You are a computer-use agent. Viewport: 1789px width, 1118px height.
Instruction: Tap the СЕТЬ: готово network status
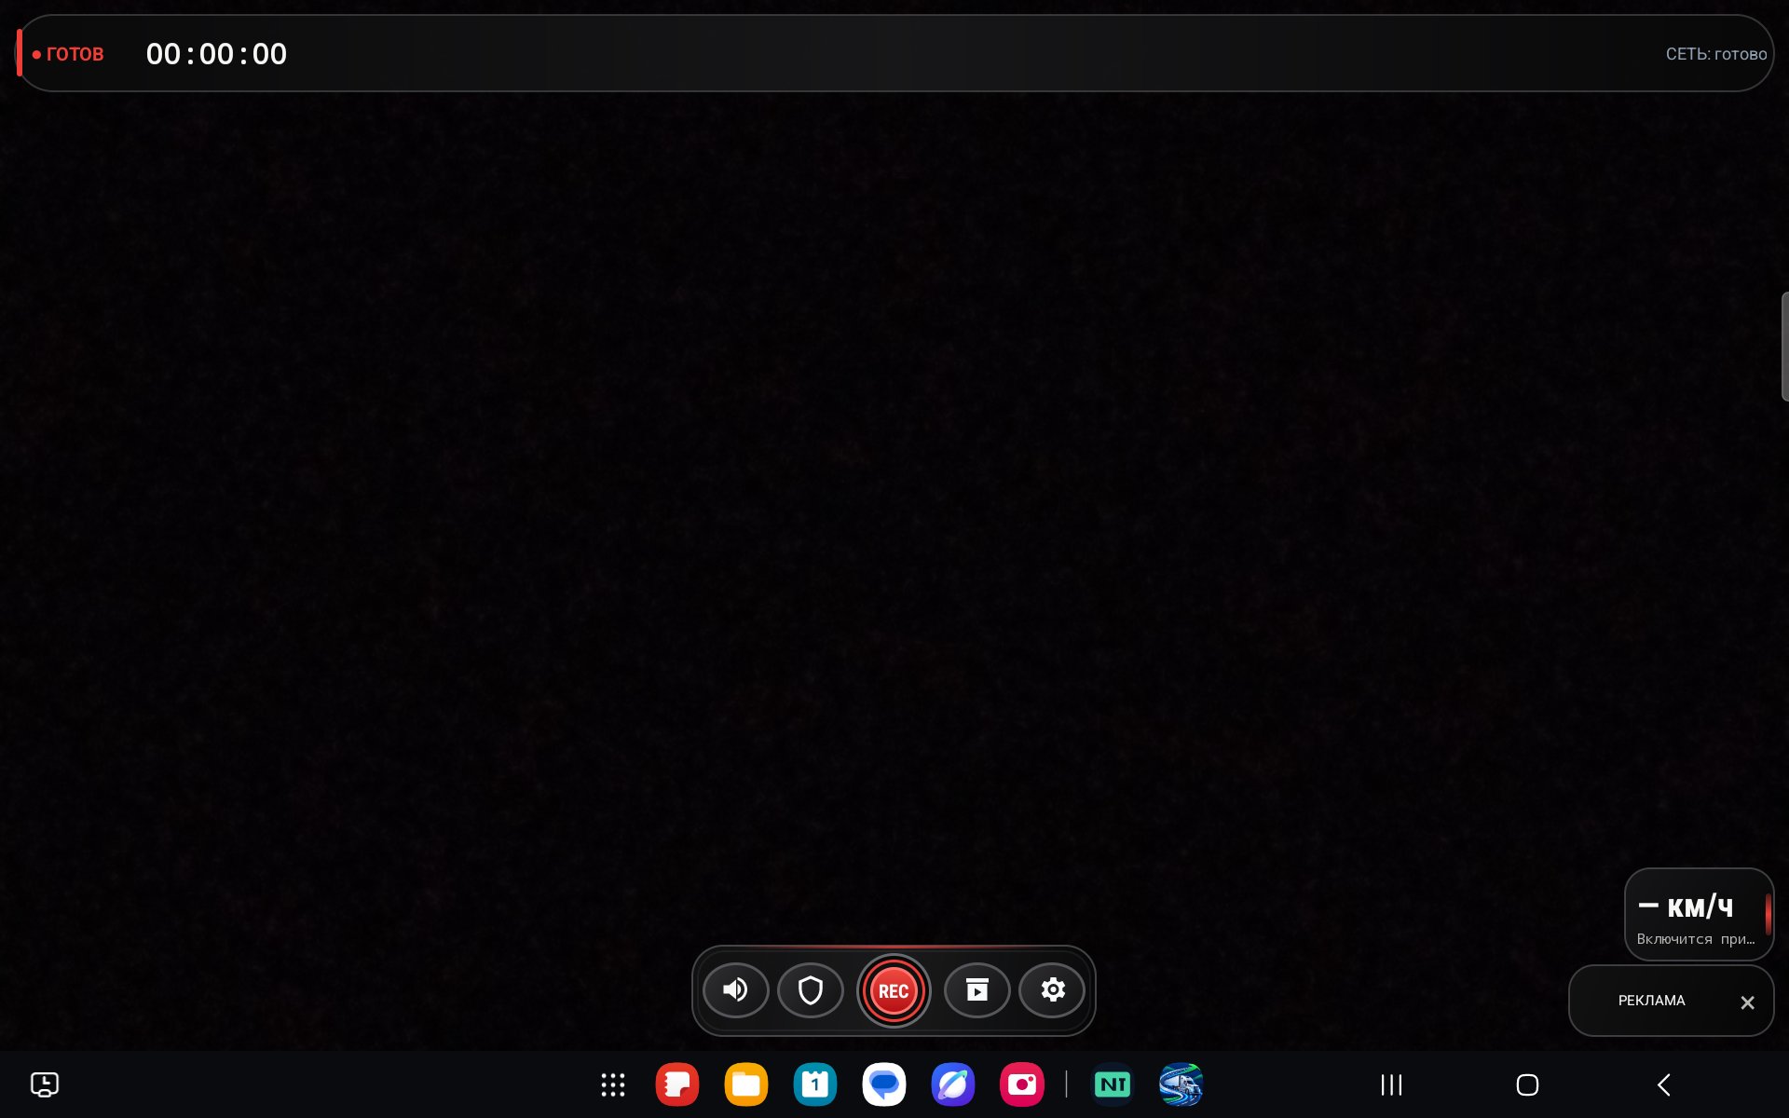pos(1716,54)
